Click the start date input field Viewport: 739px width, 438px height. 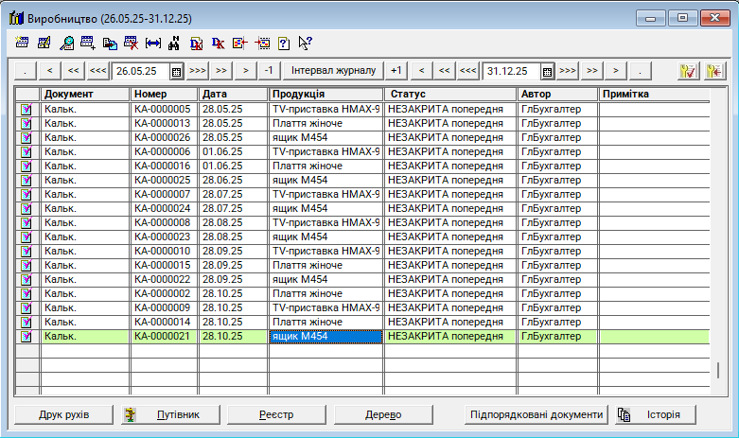click(140, 71)
